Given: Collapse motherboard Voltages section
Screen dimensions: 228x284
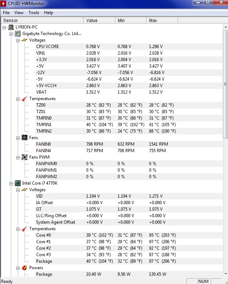Looking at the screenshot, I should [18, 40].
